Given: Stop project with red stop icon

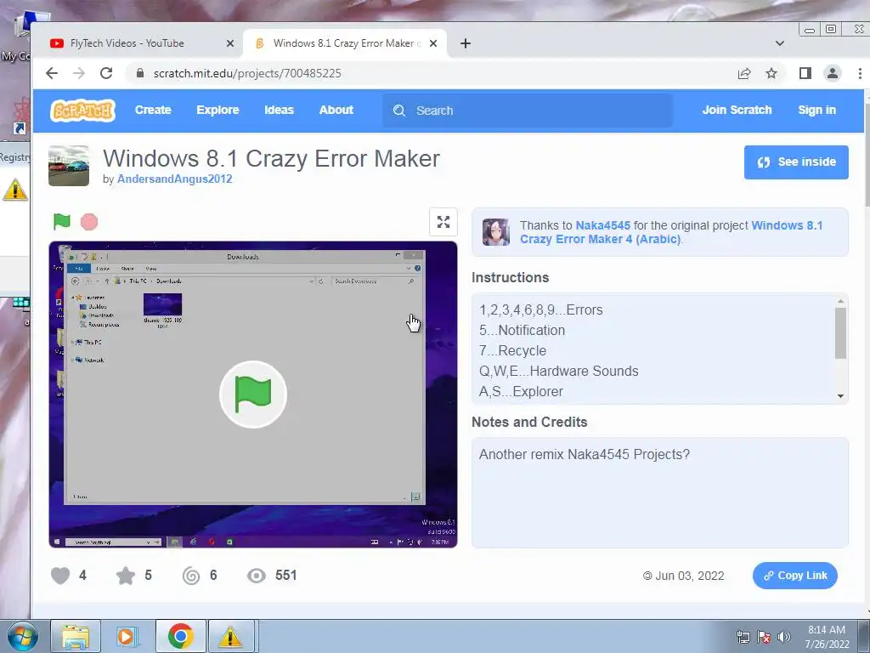Looking at the screenshot, I should coord(88,222).
